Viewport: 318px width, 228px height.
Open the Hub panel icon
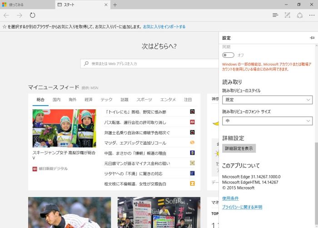coord(275,15)
